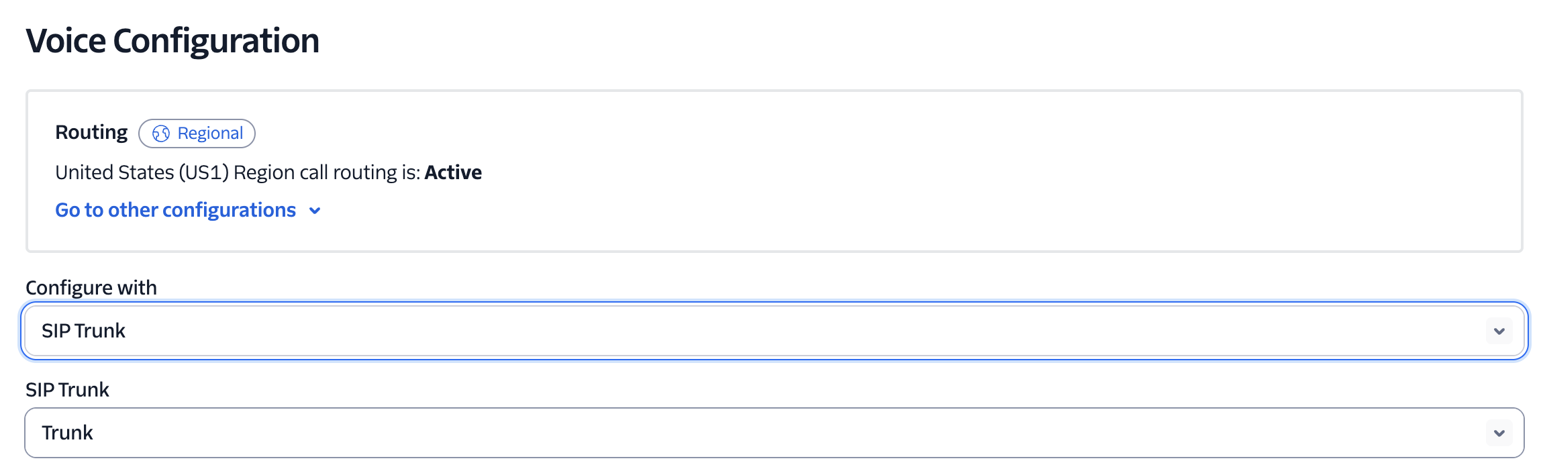Click the Voice Configuration page heading

pyautogui.click(x=172, y=41)
